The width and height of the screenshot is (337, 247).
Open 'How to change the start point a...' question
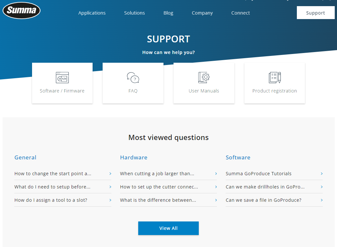[x=63, y=174]
